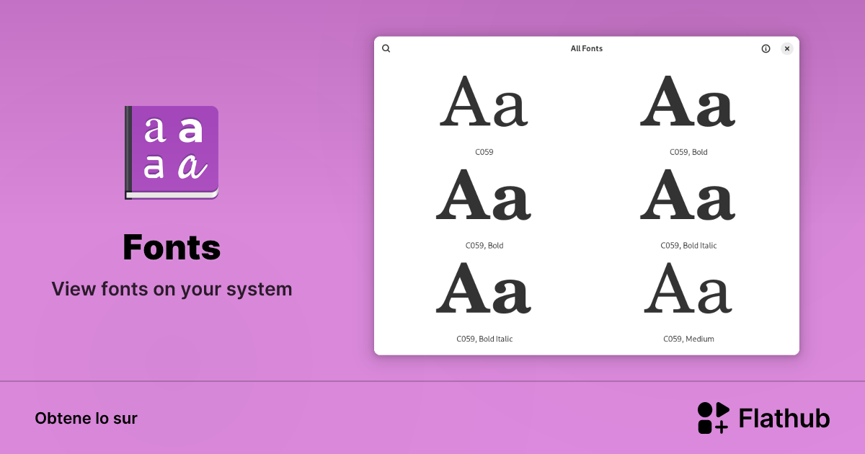Open the About dialog via the info icon
The image size is (865, 454).
pyautogui.click(x=766, y=48)
